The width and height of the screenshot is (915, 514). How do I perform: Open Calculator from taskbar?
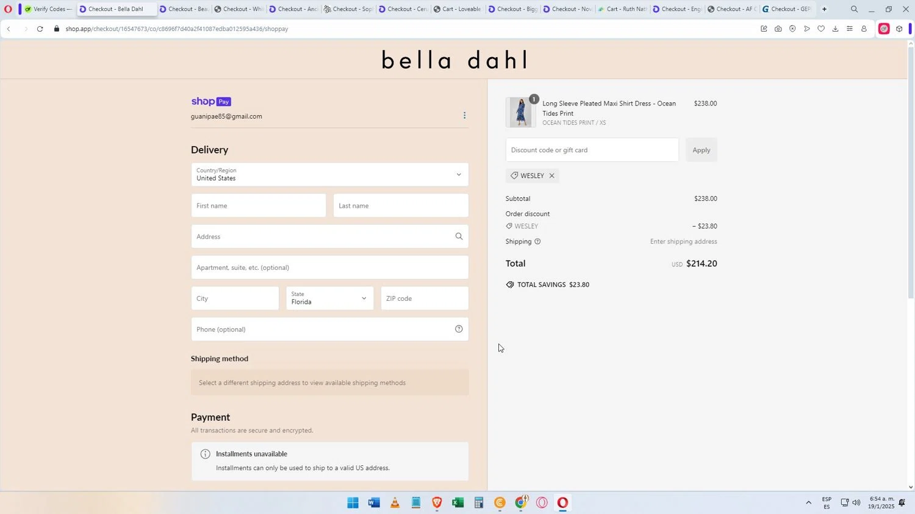(x=479, y=502)
